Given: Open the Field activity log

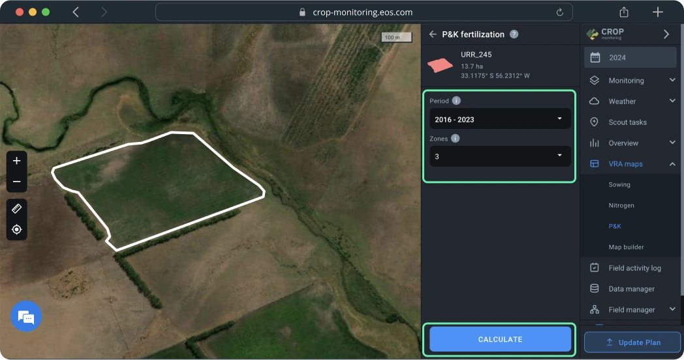Looking at the screenshot, I should click(634, 268).
